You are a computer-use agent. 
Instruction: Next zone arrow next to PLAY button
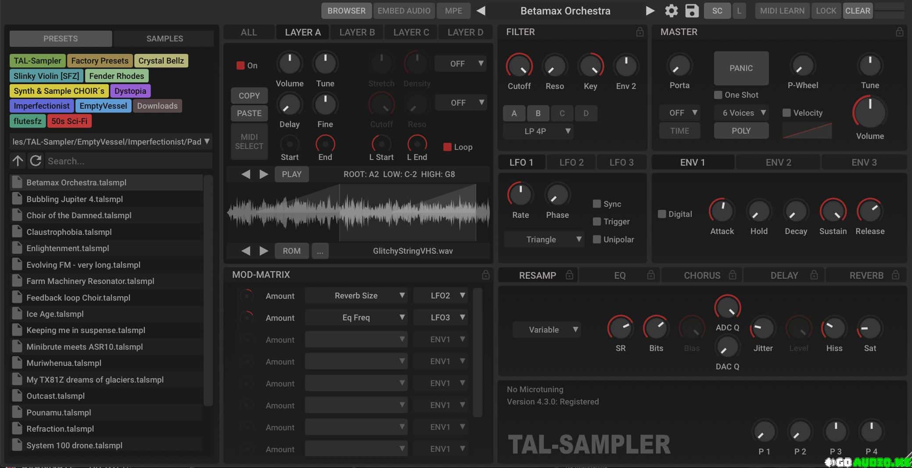click(x=264, y=174)
